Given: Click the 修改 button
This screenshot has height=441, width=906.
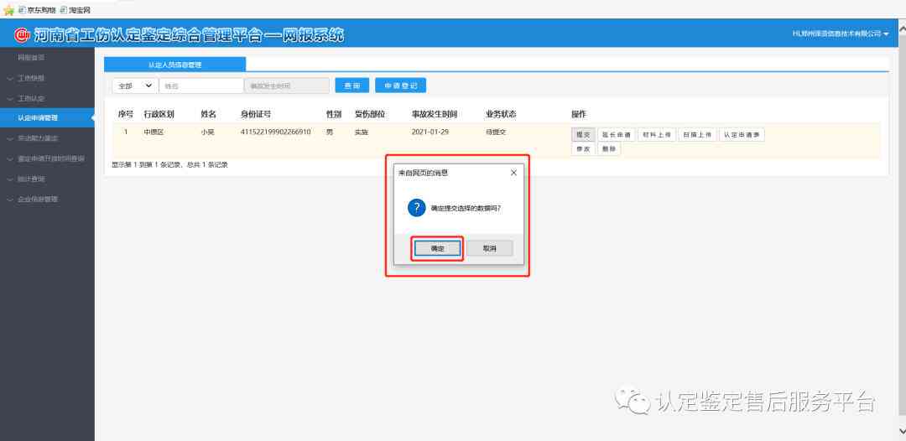Looking at the screenshot, I should (582, 149).
